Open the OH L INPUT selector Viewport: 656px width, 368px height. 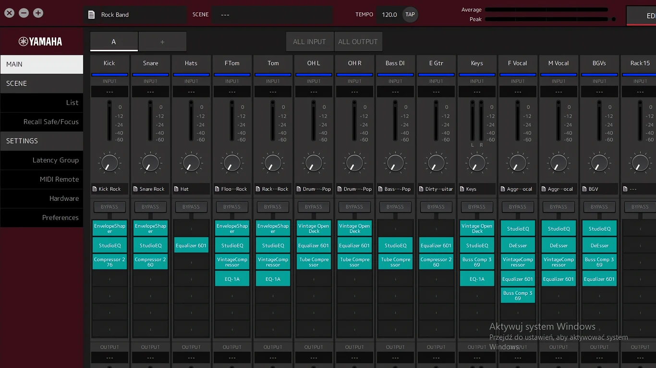tap(314, 92)
